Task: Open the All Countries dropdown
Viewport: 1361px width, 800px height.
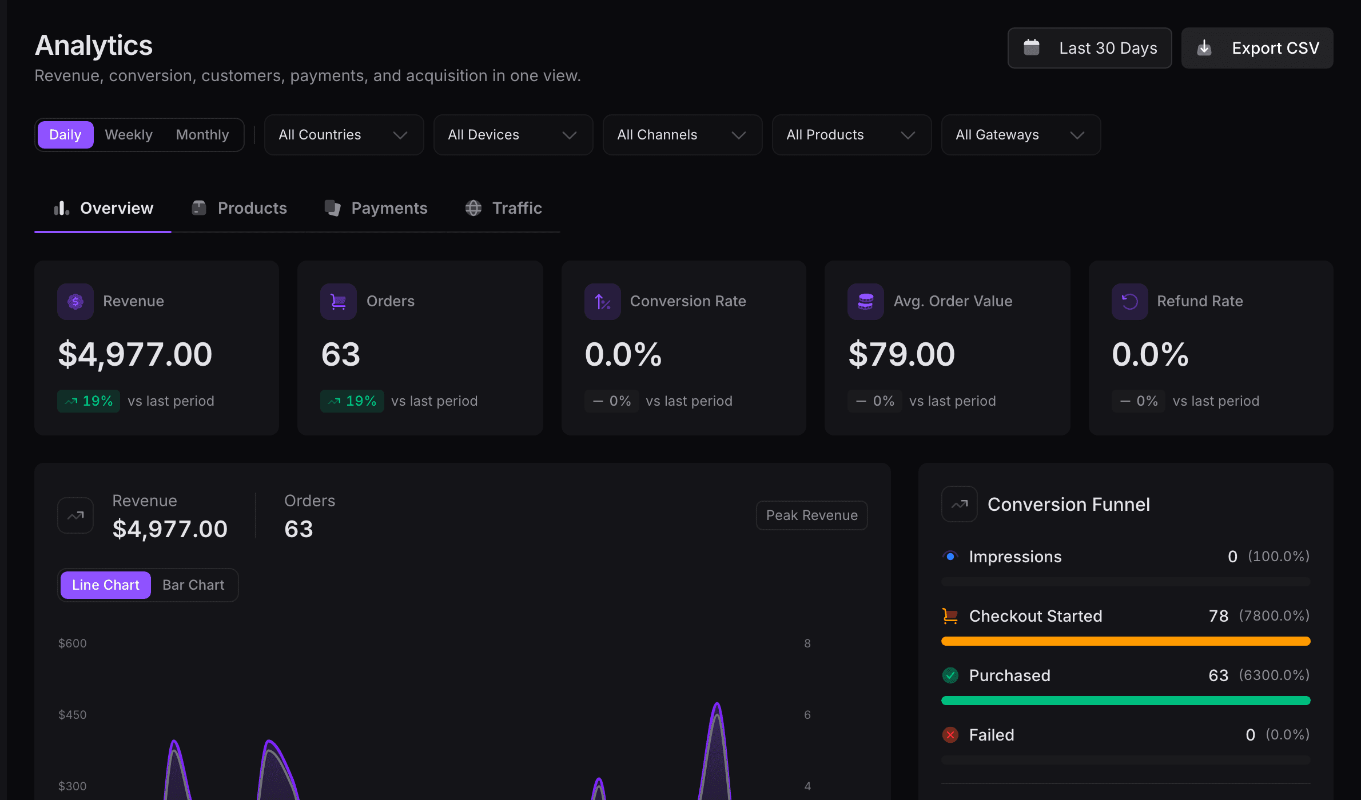Action: click(343, 134)
